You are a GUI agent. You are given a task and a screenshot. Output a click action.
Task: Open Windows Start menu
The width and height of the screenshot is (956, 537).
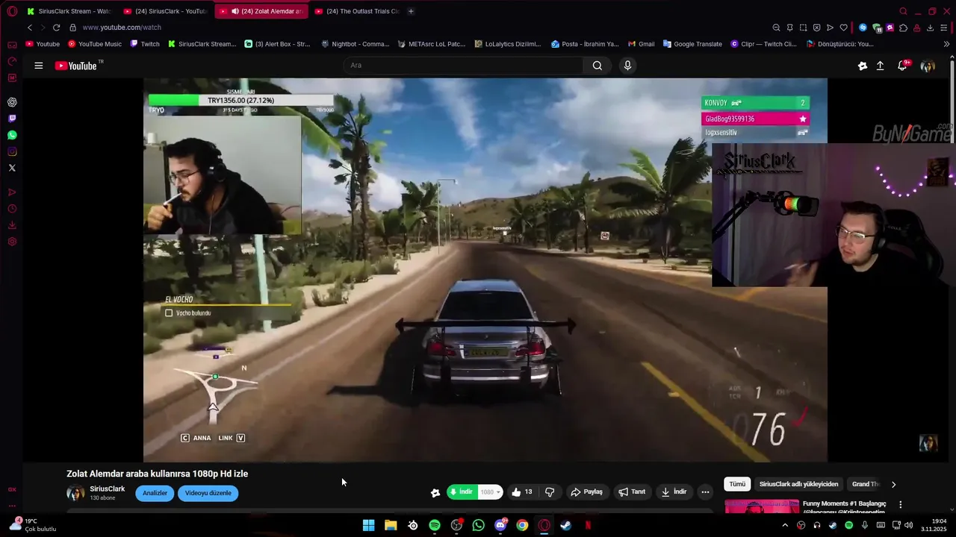pos(368,526)
